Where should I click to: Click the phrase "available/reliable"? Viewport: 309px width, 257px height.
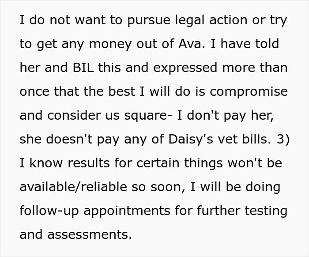coord(73,187)
